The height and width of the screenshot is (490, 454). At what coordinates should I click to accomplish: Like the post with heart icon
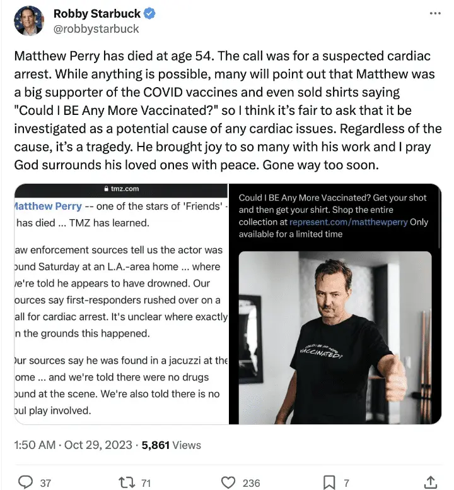coord(228,482)
